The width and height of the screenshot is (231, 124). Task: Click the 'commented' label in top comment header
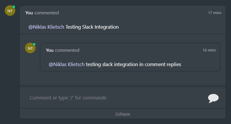click(46, 13)
